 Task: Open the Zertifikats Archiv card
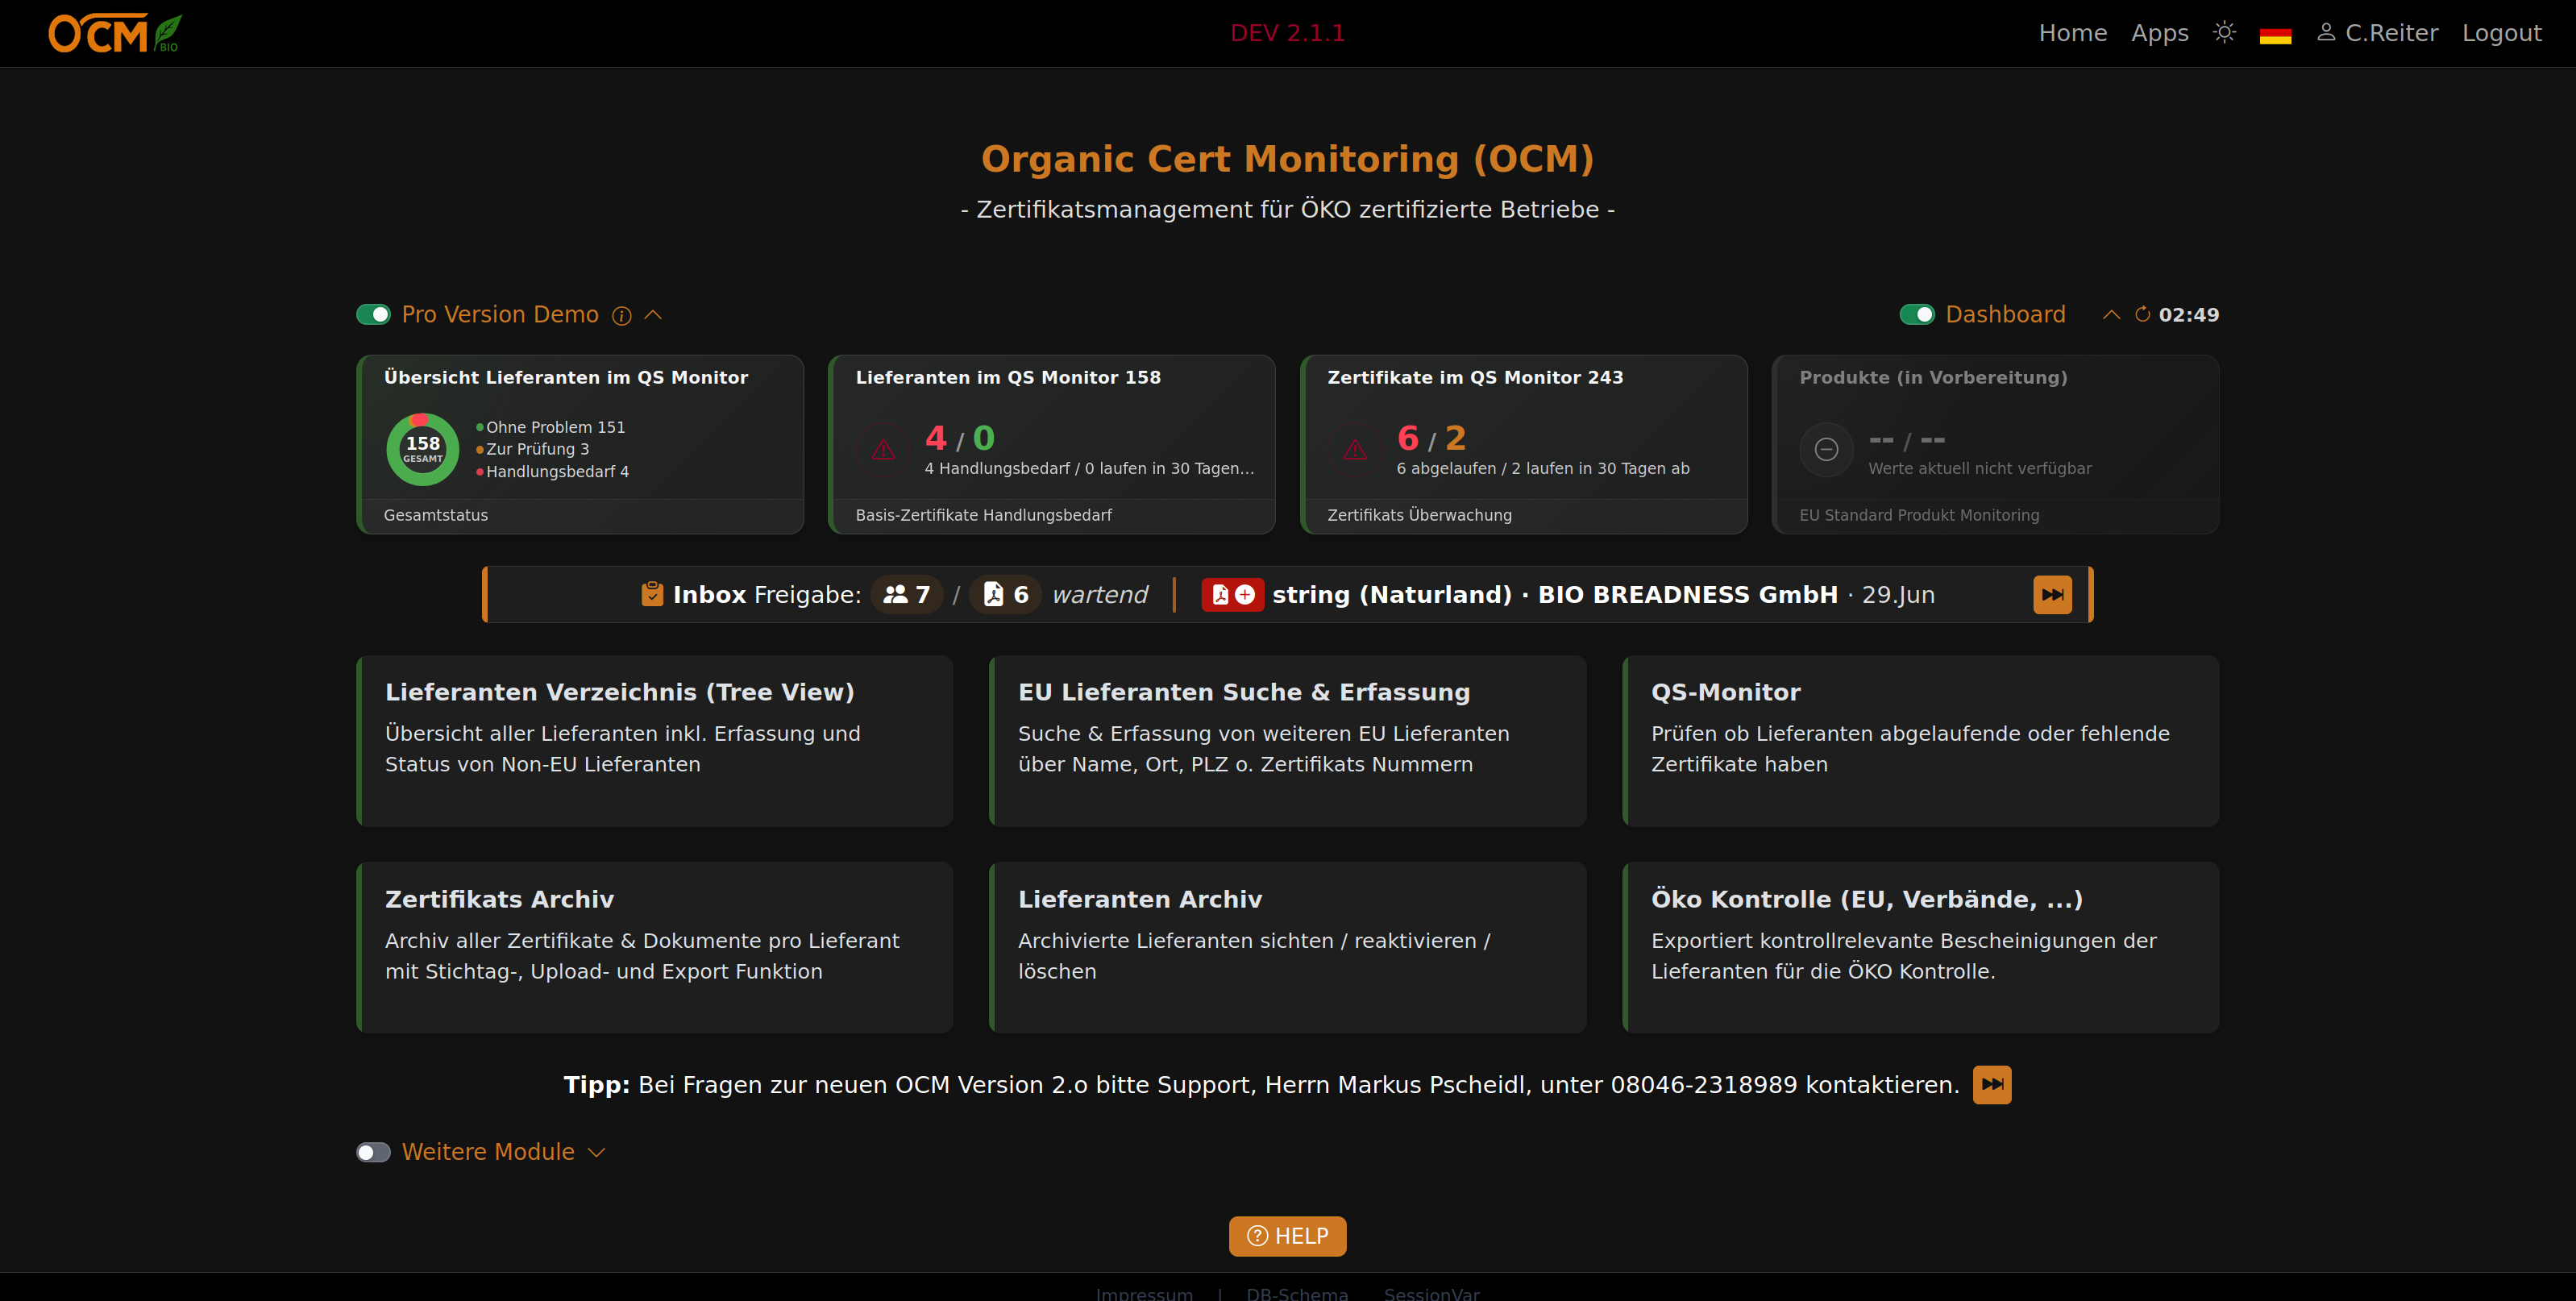click(x=655, y=947)
